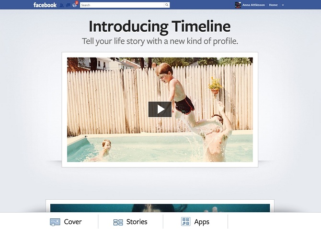Open the globe notifications icon
Screen dimensions: 321x229
tap(75, 5)
